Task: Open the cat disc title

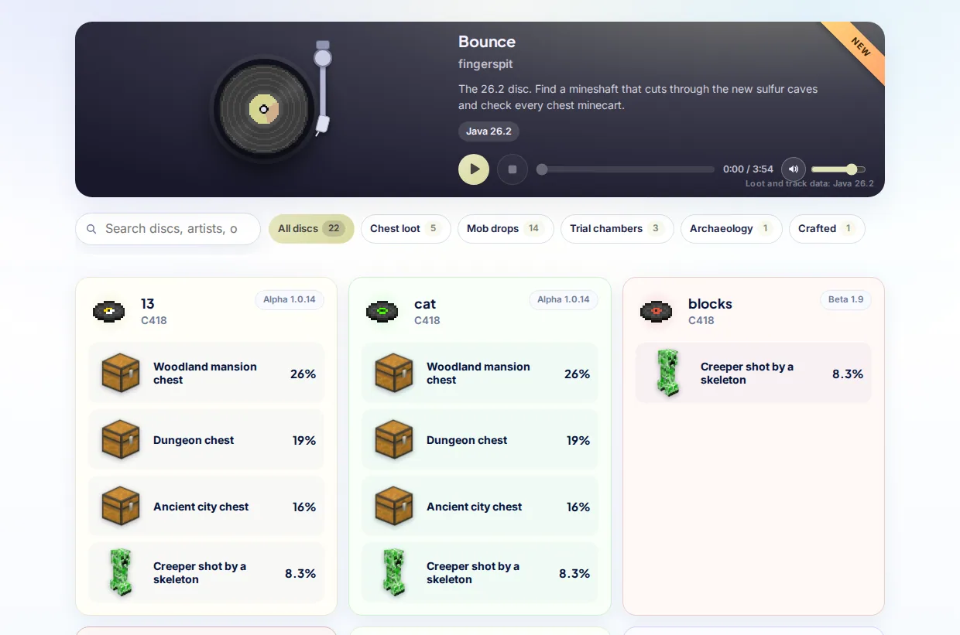Action: point(425,304)
